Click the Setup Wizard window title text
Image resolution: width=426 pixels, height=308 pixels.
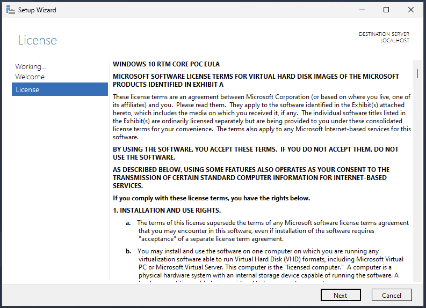pos(37,10)
